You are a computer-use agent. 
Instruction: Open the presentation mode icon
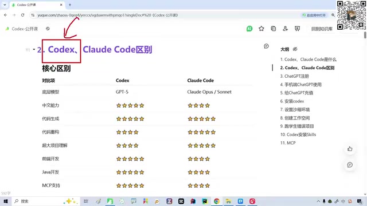(x=297, y=29)
